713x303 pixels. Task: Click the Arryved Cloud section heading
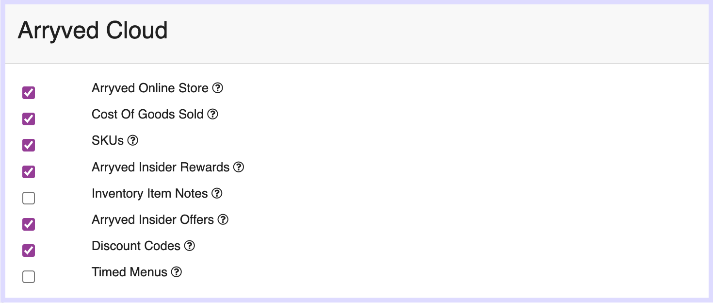93,31
